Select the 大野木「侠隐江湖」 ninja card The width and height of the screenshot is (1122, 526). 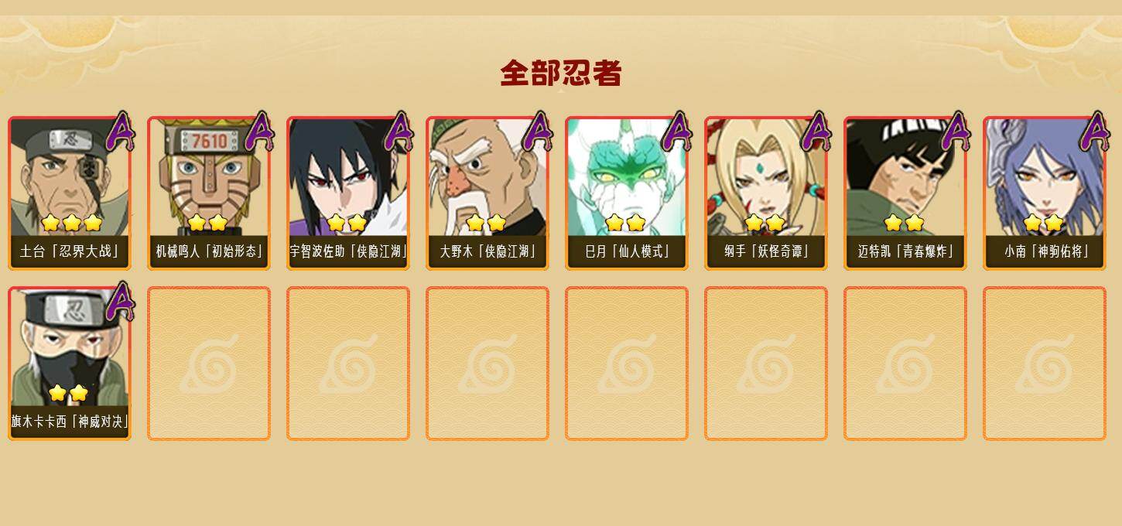pos(487,193)
